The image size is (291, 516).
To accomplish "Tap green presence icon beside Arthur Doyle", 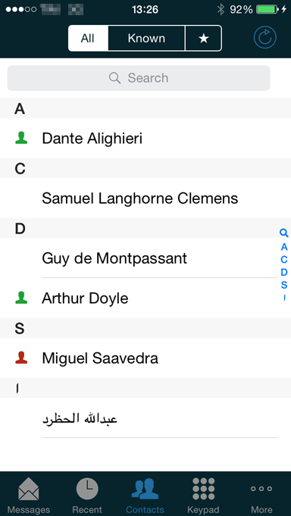I will [x=21, y=298].
